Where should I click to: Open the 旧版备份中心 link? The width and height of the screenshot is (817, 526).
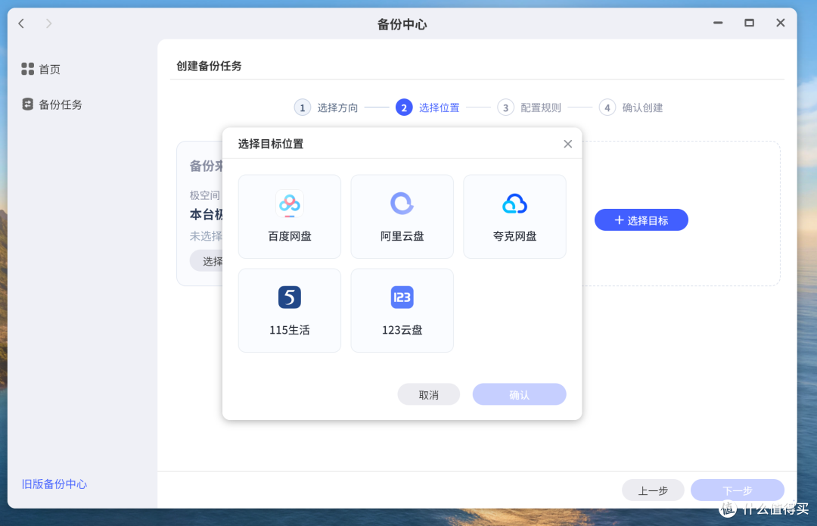click(54, 484)
